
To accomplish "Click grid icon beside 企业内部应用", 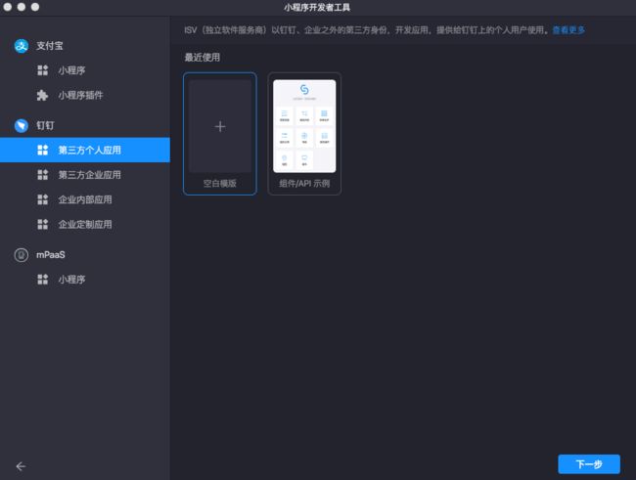I will tap(43, 199).
